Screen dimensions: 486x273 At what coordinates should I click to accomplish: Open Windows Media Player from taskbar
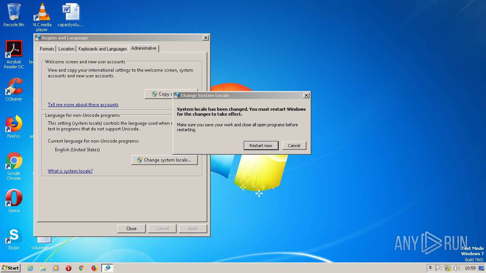click(56, 268)
